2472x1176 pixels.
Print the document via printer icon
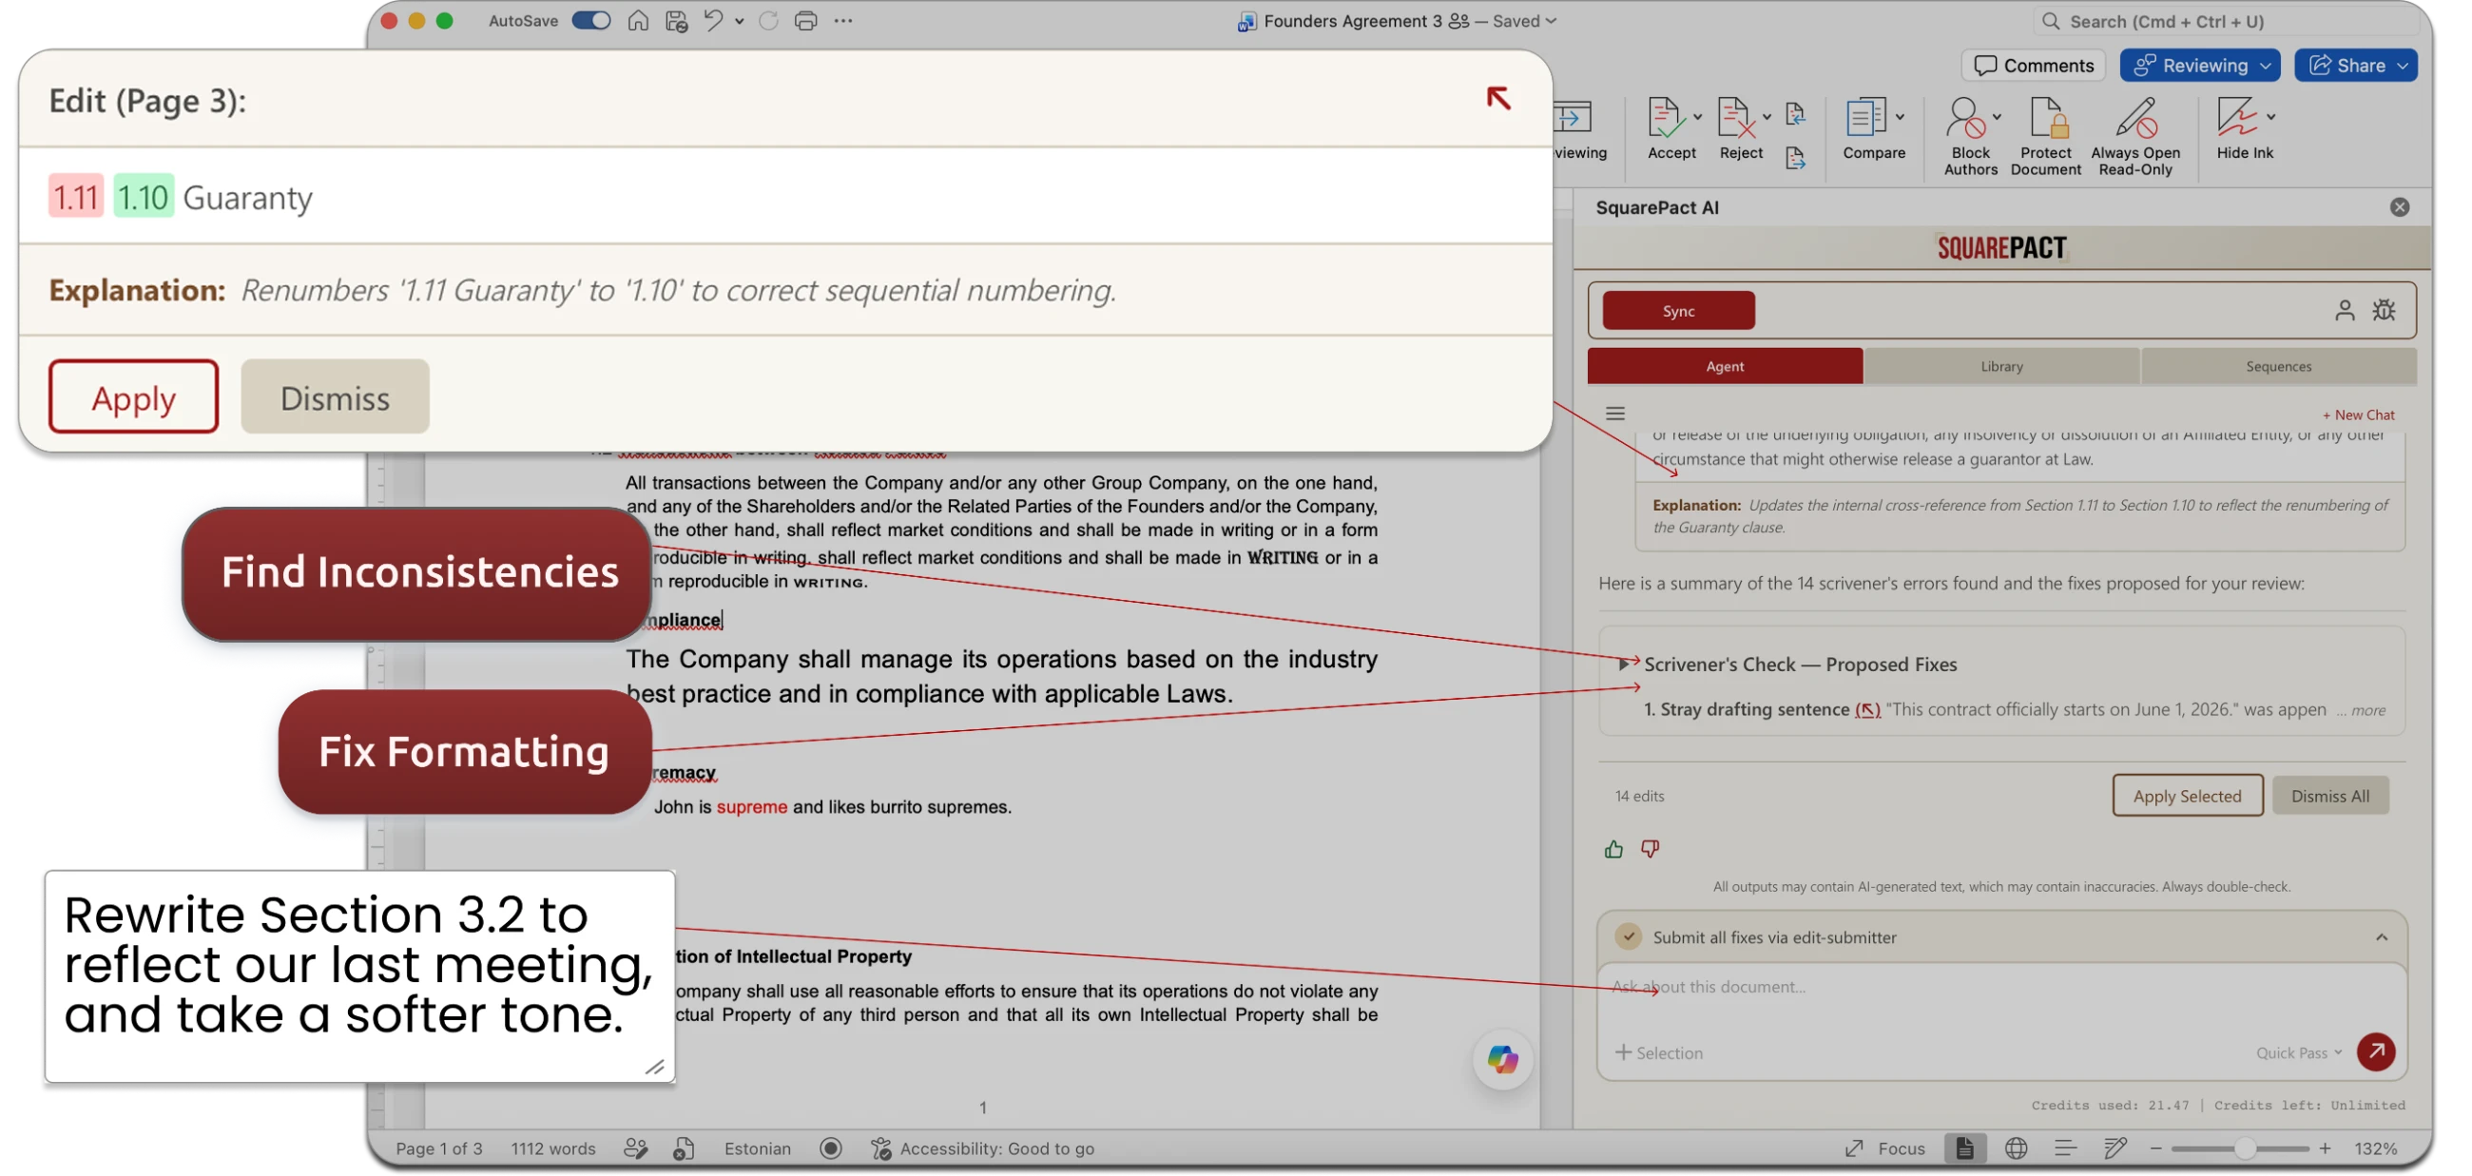(806, 20)
